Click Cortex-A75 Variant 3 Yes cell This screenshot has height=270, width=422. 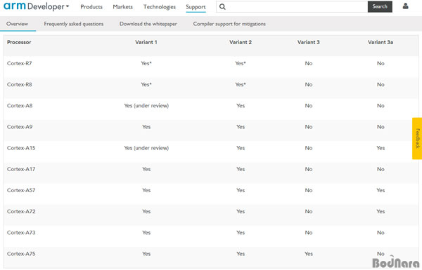(309, 254)
